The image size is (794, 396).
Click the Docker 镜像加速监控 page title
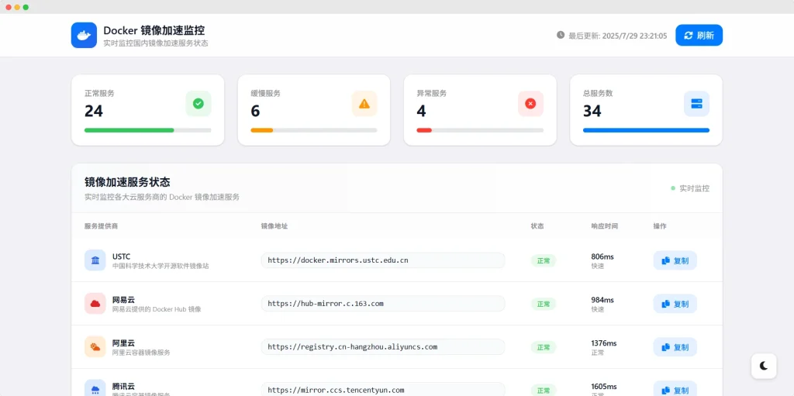[154, 30]
